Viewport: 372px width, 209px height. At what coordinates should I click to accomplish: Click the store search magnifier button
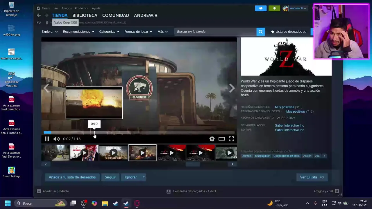coord(261,32)
